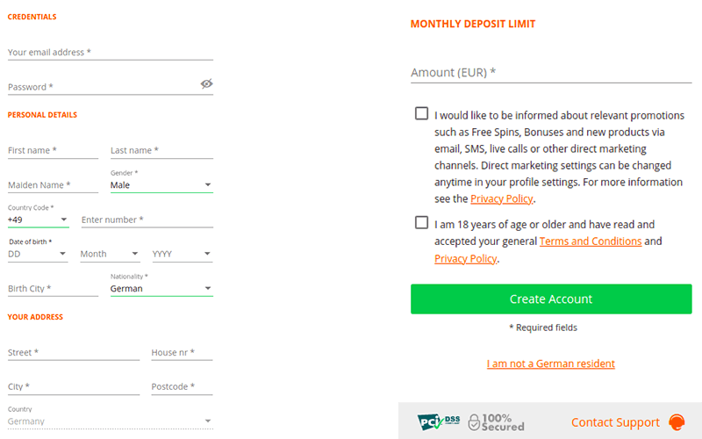Select the birth day DD dropdown
Screen dimensions: 702x439
[x=38, y=254]
